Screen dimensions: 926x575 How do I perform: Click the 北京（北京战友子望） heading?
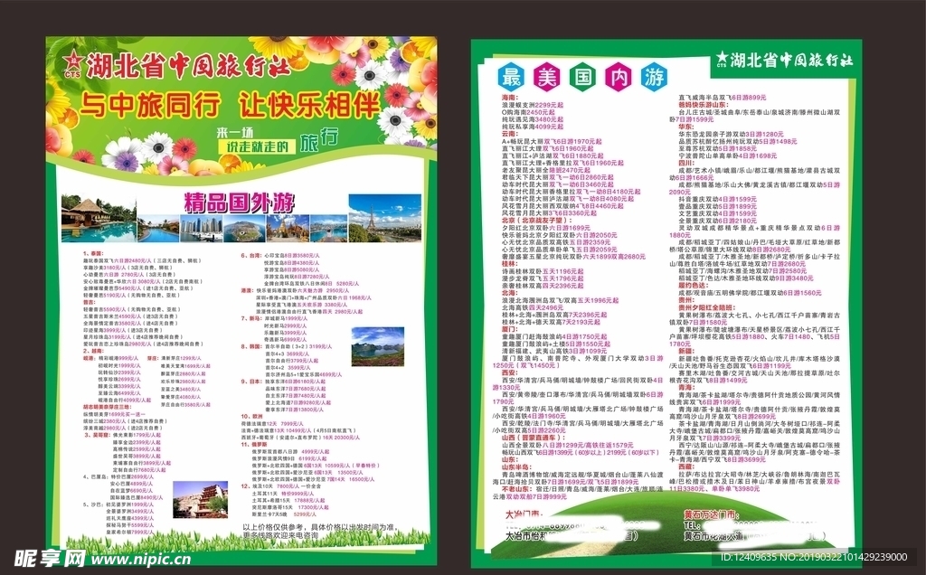click(537, 221)
